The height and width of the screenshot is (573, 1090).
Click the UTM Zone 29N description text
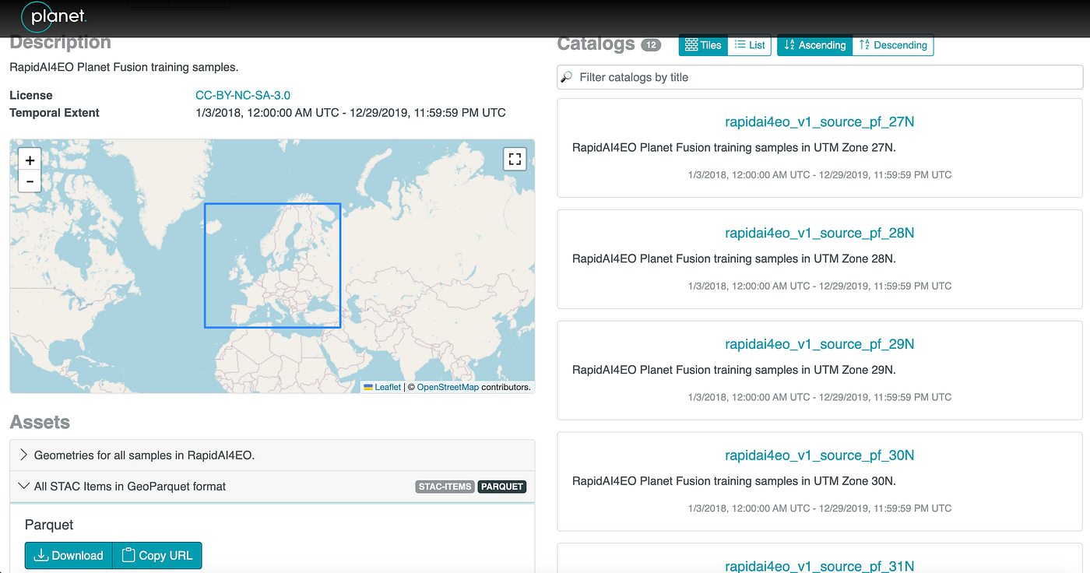[733, 370]
